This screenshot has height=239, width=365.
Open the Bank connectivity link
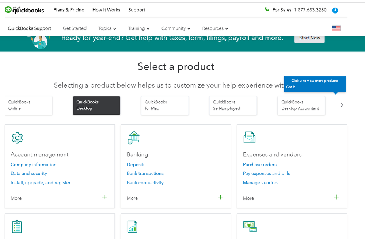coord(145,183)
